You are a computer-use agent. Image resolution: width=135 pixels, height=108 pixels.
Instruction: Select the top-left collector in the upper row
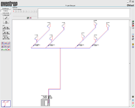[x=49, y=25]
